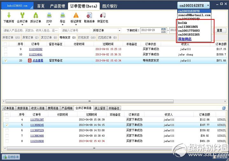
Task: Open the 打包发货 (10) tab
Action: click(x=87, y=38)
